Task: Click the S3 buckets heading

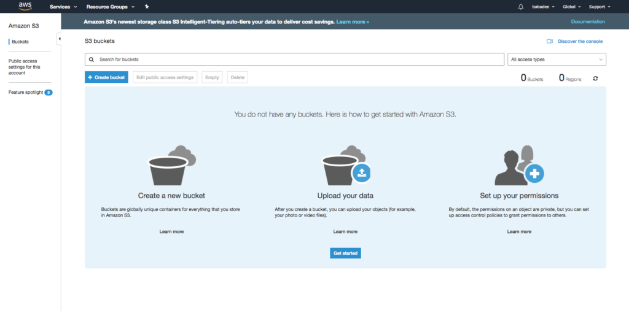Action: (x=100, y=41)
